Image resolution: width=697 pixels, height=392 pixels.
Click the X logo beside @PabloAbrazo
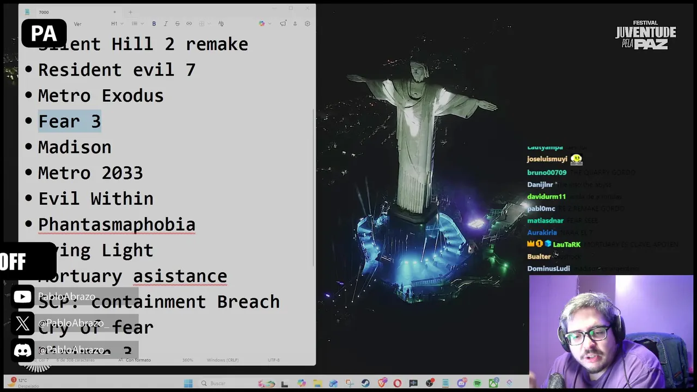coord(22,323)
